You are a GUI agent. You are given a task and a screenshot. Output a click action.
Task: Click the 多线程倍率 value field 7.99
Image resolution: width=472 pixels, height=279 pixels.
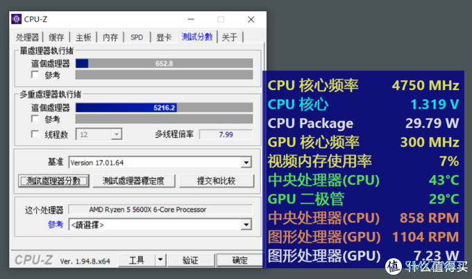click(226, 134)
